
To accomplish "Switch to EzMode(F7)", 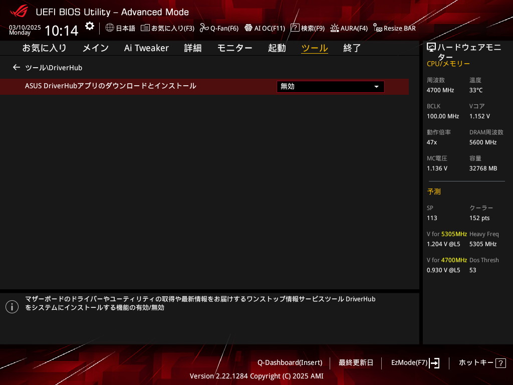I will coord(409,363).
